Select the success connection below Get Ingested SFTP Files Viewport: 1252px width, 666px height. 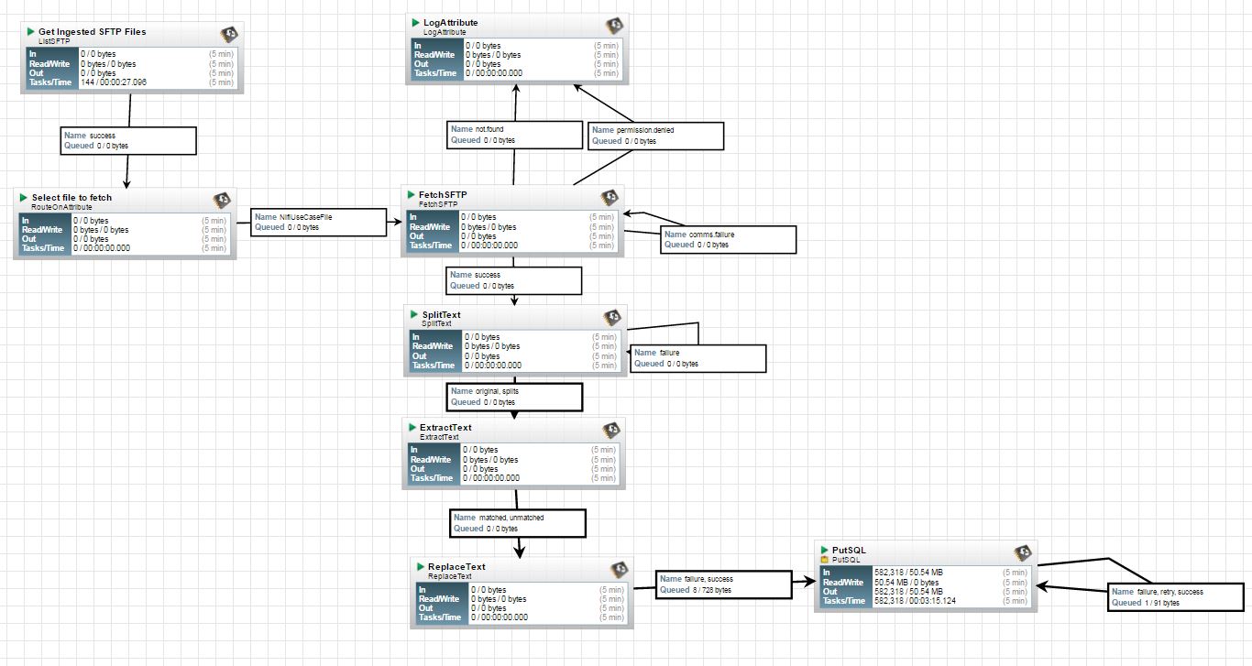(128, 140)
